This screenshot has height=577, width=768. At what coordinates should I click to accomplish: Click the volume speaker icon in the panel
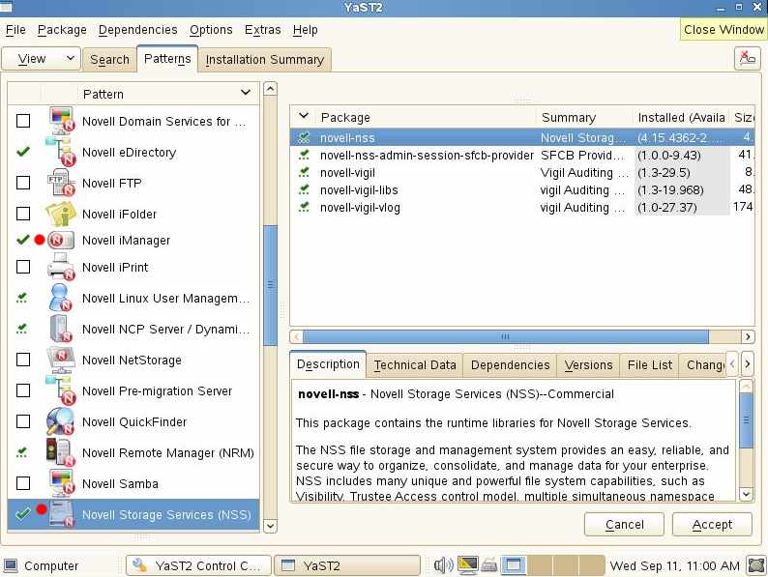[x=443, y=565]
